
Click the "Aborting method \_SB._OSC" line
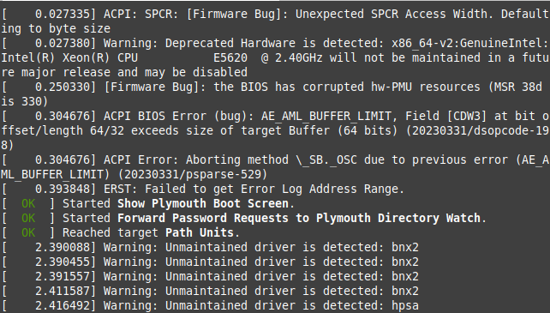(x=275, y=167)
